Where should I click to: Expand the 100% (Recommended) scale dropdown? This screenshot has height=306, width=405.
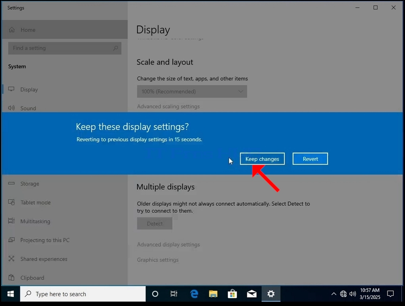[192, 92]
